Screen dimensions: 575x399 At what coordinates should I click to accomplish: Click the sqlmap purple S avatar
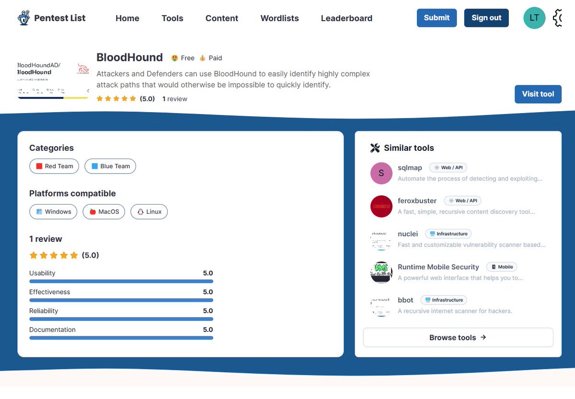(381, 173)
